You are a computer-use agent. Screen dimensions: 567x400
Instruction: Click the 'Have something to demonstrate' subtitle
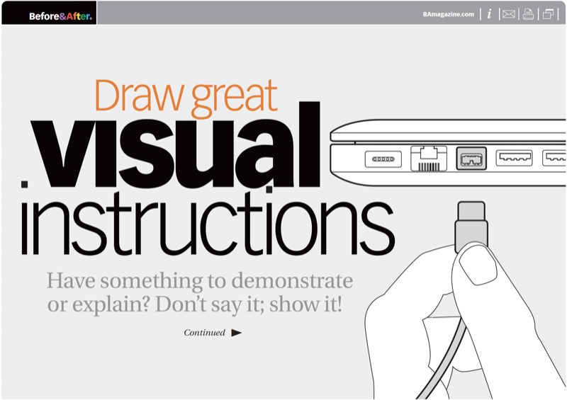[x=199, y=280]
